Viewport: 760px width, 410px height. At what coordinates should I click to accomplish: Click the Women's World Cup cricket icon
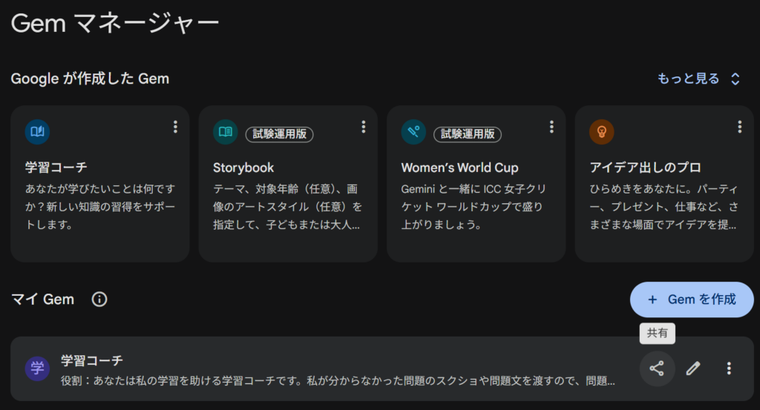413,132
